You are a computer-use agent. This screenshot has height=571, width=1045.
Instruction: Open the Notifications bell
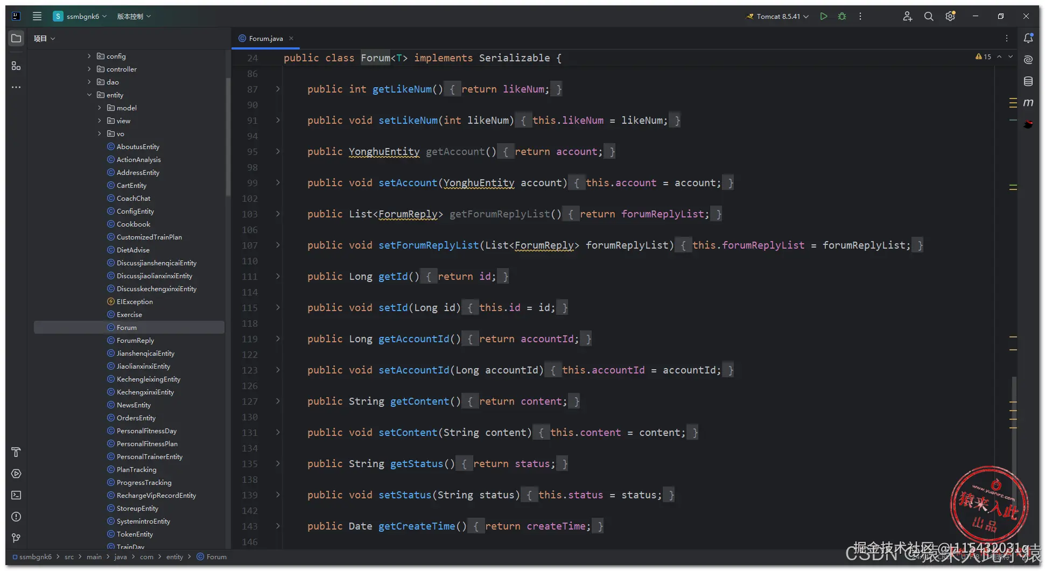click(1028, 38)
